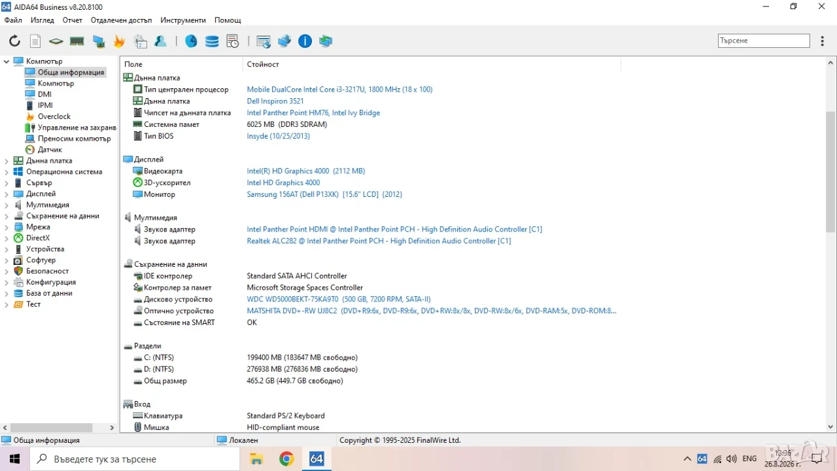Viewport: 837px width, 471px height.
Task: Expand the Тест tree node
Action: [7, 304]
